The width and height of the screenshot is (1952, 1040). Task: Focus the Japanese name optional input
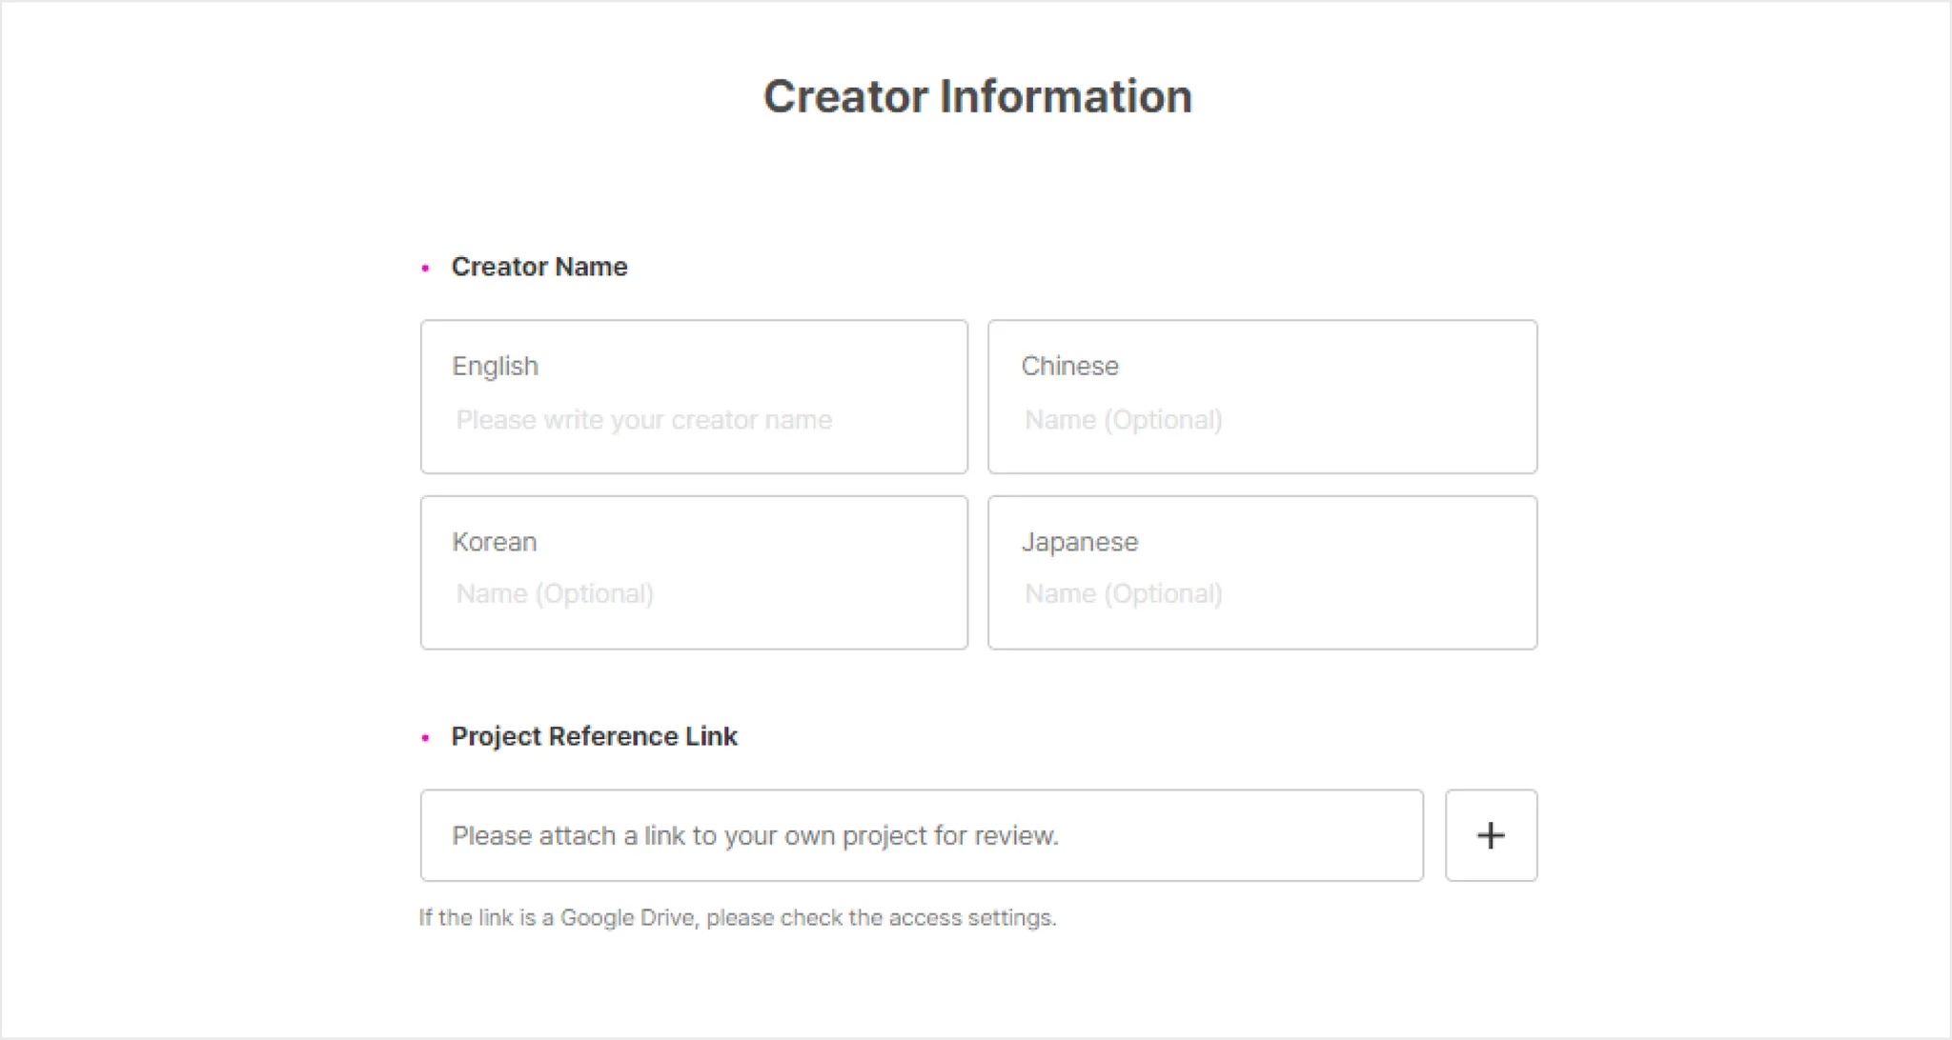[1124, 594]
